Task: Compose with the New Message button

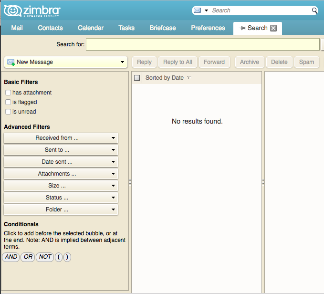Action: (66, 62)
